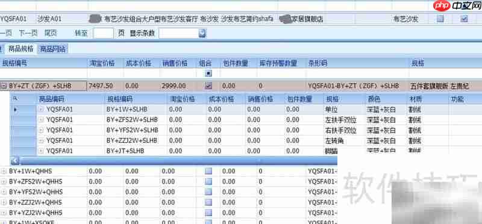Collapse the BY+ZT (ZGF) +SLHB row
The image size is (482, 224).
coord(4,86)
